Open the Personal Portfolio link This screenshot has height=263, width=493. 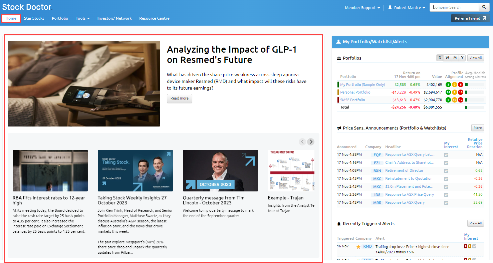click(355, 92)
